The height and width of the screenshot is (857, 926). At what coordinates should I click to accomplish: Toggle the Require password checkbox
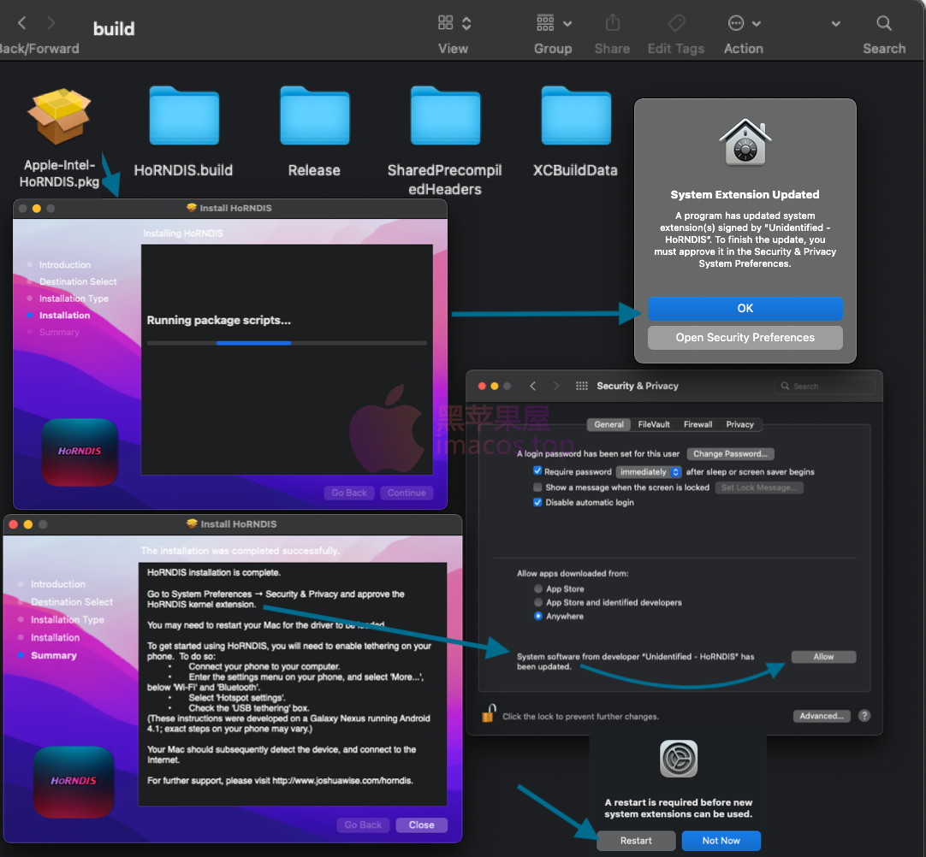point(537,471)
